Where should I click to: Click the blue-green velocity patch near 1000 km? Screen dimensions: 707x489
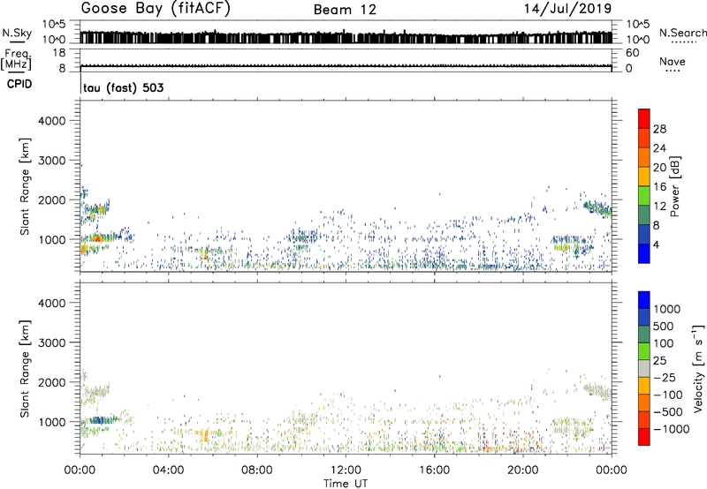[101, 420]
